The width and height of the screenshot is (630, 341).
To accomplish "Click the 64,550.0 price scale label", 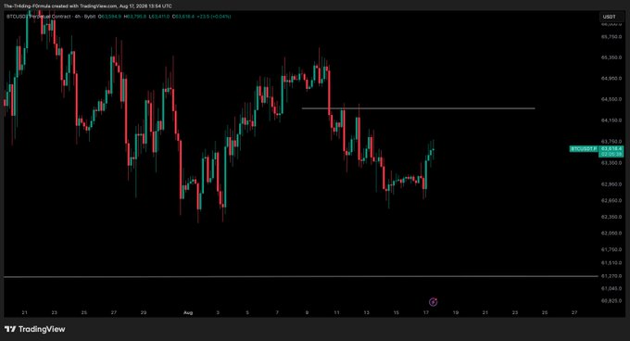I will point(611,99).
